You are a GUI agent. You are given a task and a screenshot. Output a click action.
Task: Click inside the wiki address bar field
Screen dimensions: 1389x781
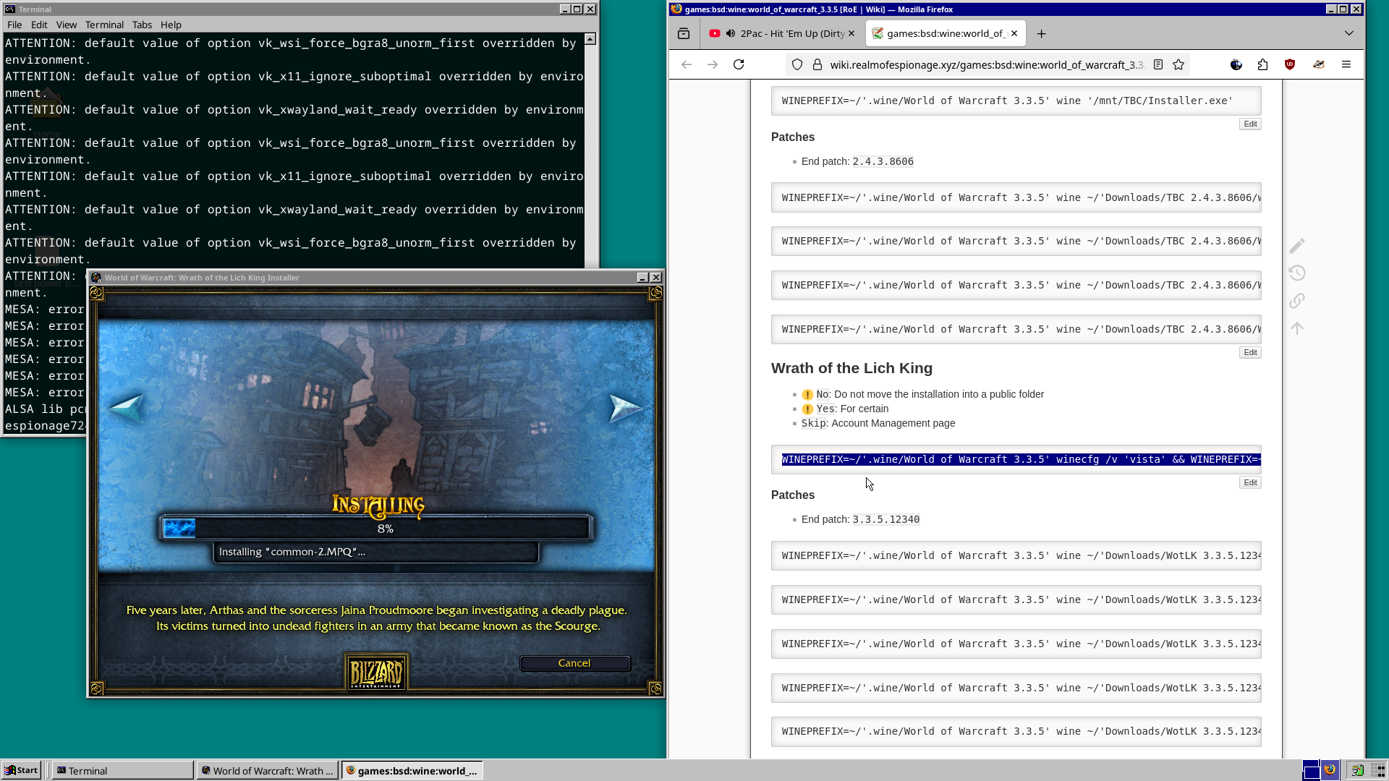point(977,64)
